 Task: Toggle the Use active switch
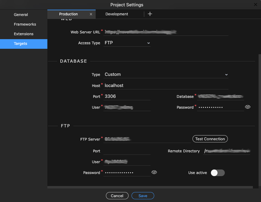(218, 173)
